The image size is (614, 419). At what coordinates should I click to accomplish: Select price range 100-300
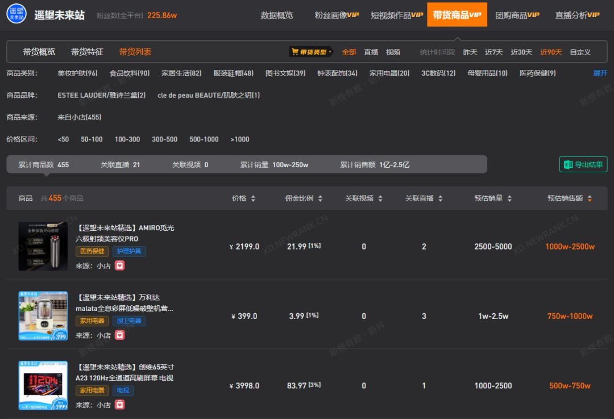[x=127, y=139]
